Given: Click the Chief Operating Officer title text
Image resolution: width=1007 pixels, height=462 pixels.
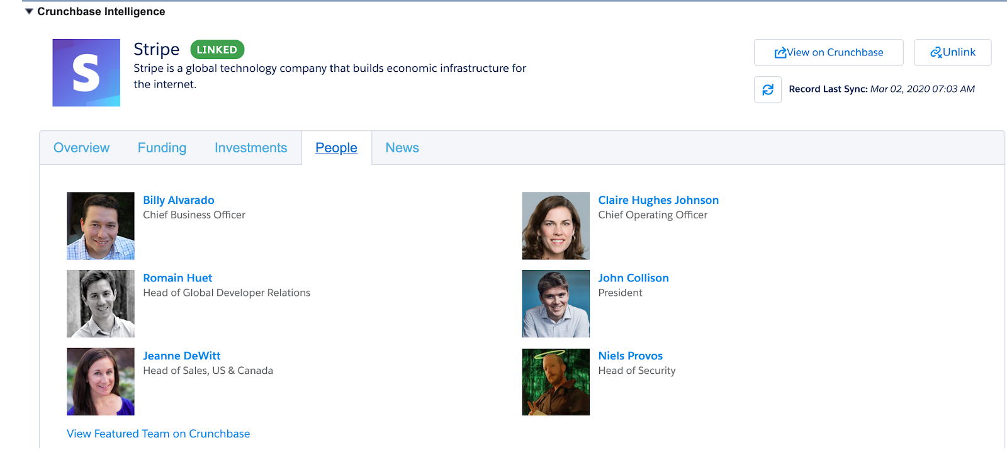Looking at the screenshot, I should point(653,215).
